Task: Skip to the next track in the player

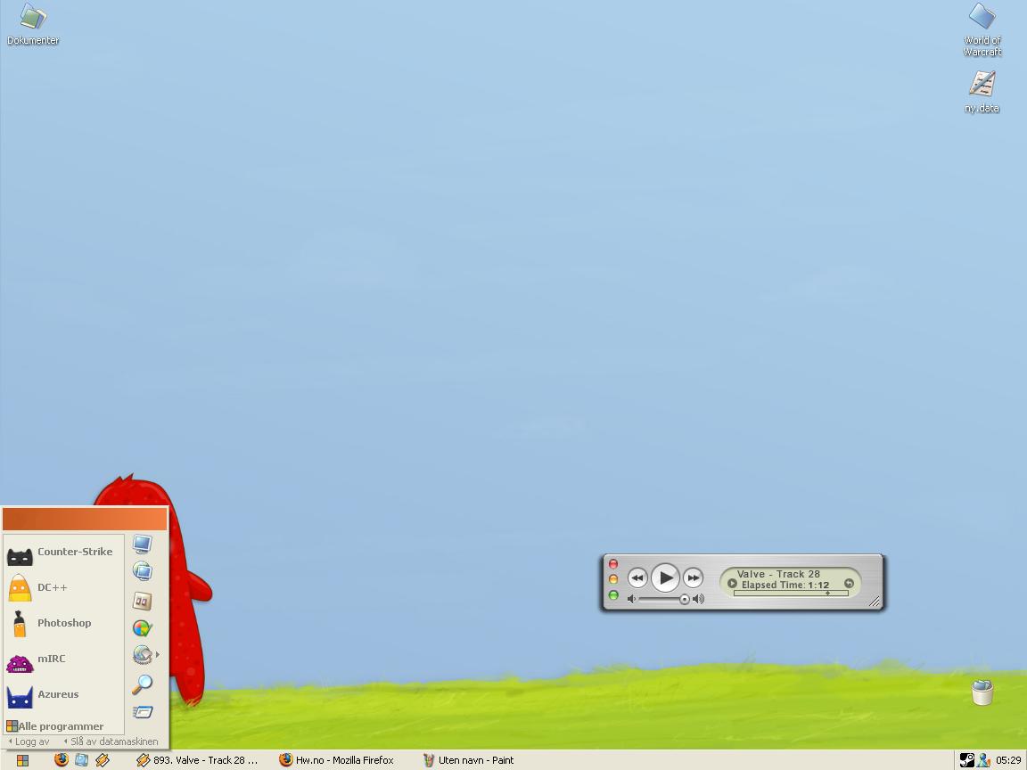Action: 693,577
